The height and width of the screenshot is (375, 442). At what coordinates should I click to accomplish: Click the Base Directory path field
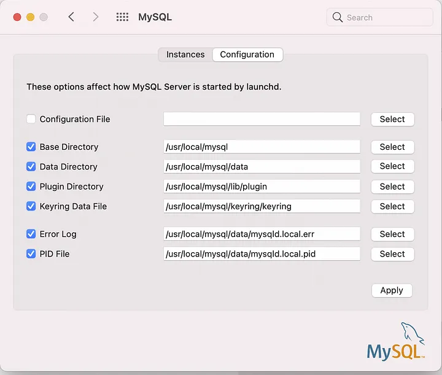click(262, 147)
